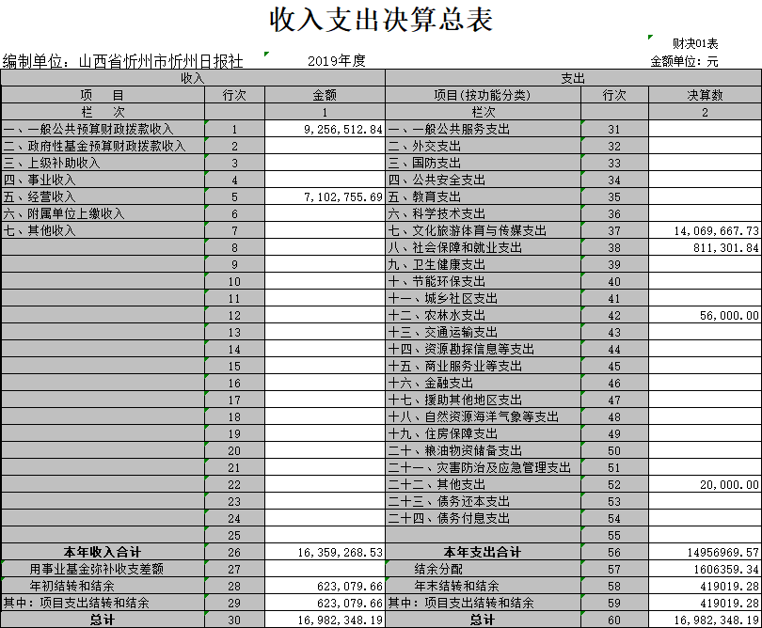This screenshot has height=628, width=762.
Task: Click the 决算数 column header
Action: (705, 95)
